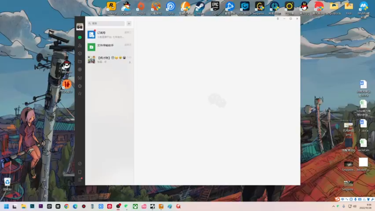Open WeChat from the taskbar
Viewport: 375px width, 211px height.
click(x=126, y=206)
